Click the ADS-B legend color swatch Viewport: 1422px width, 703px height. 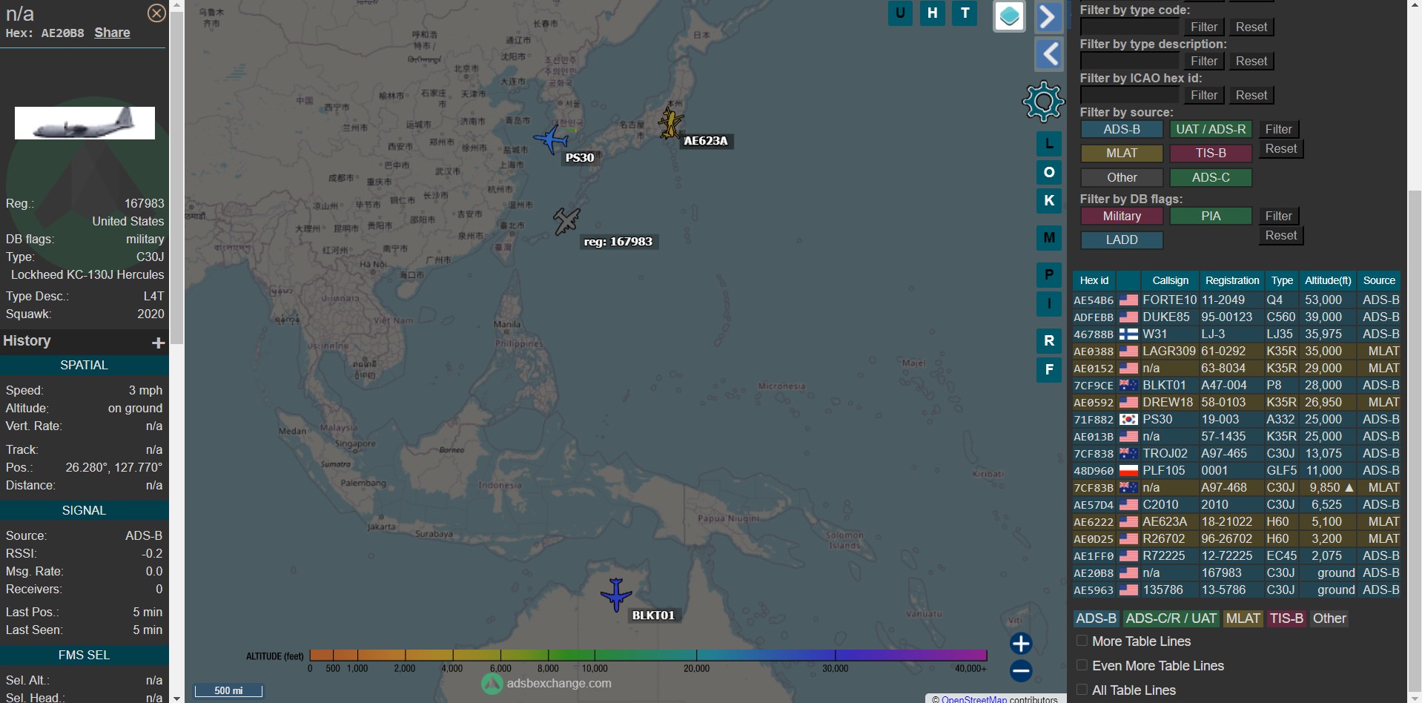point(1096,618)
